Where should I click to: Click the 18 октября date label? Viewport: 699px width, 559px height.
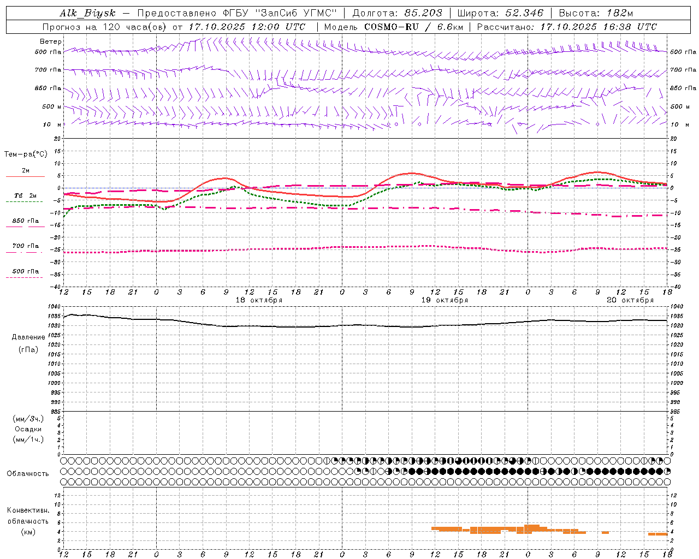[x=259, y=300]
